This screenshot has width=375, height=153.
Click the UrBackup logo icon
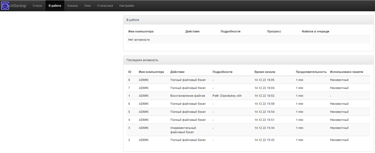pyautogui.click(x=5, y=6)
